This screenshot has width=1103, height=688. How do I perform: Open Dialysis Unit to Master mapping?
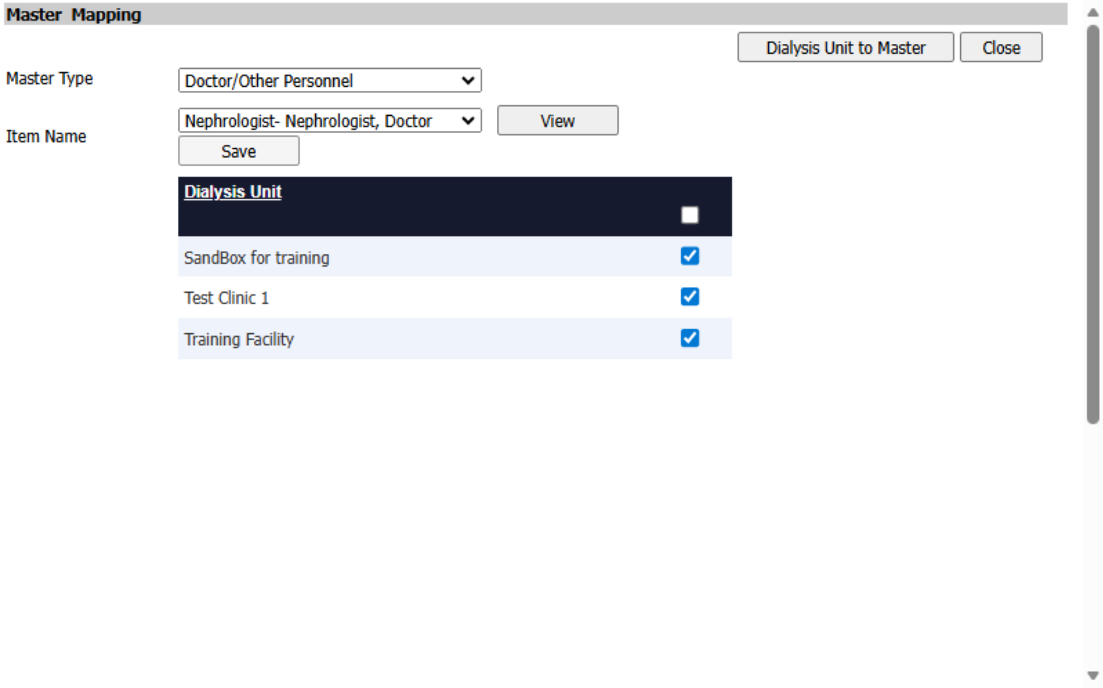point(846,47)
